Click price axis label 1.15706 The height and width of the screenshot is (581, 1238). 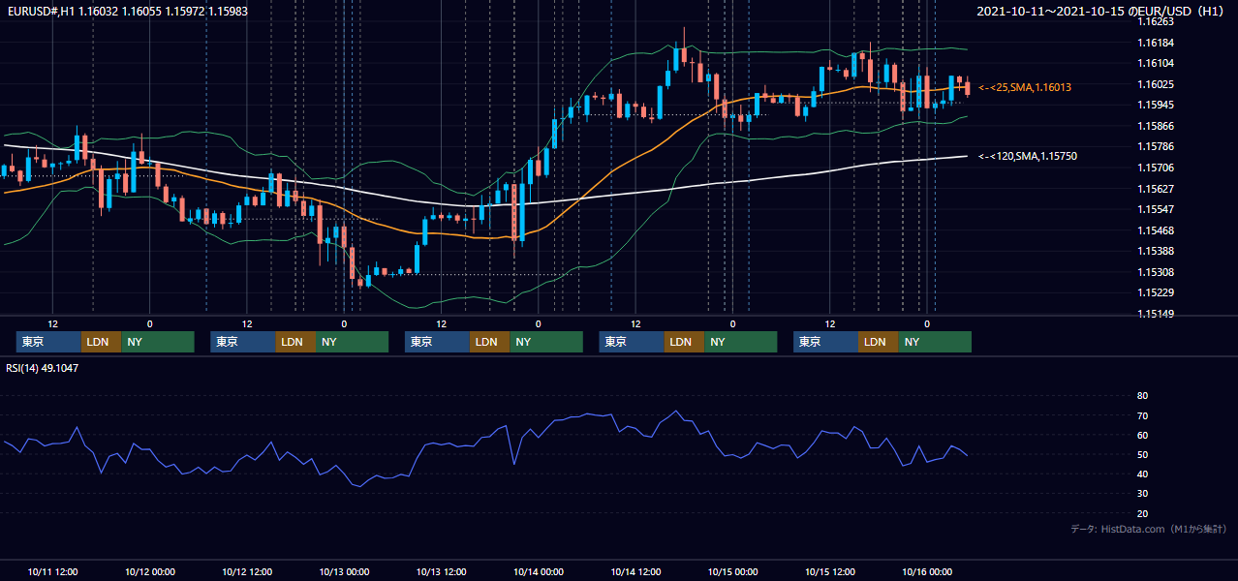(x=1156, y=168)
